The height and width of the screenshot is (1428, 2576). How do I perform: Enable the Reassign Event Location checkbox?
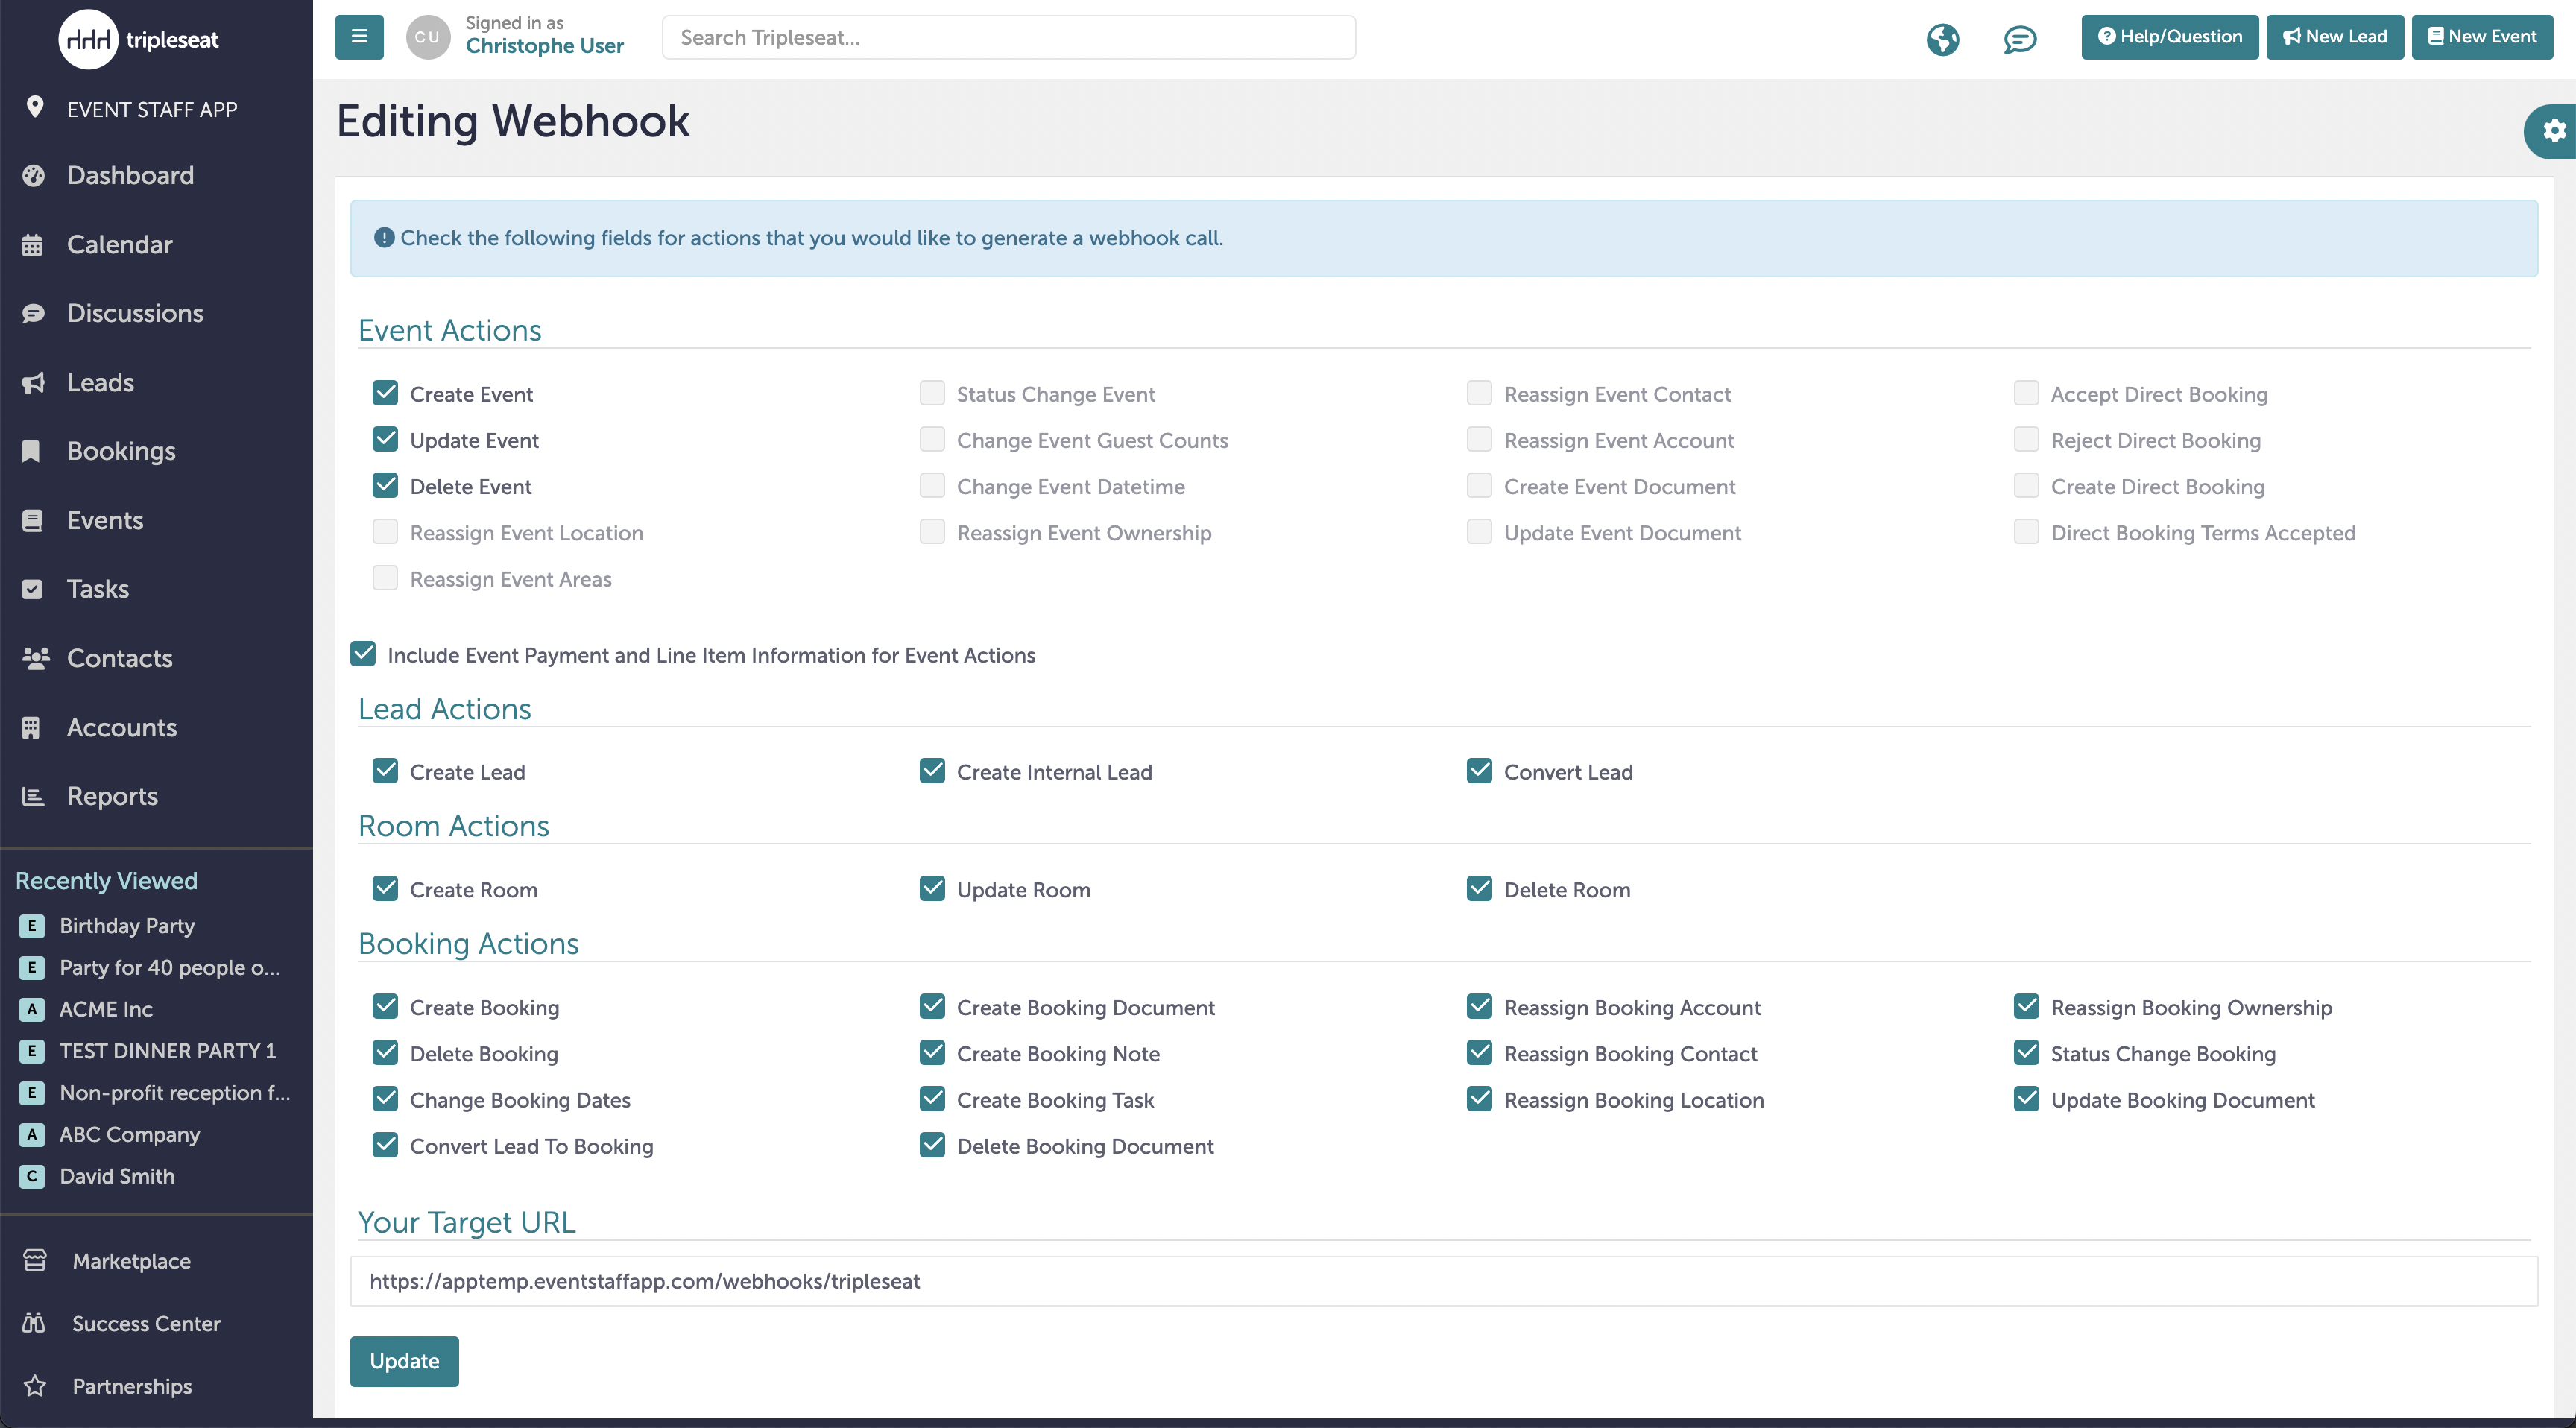(x=385, y=532)
